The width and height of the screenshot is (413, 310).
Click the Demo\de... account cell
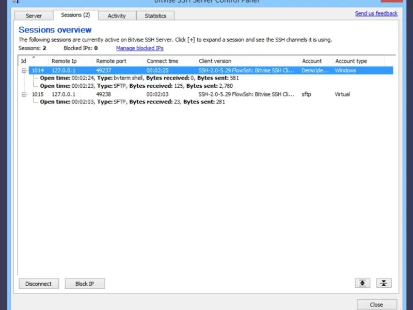click(315, 70)
